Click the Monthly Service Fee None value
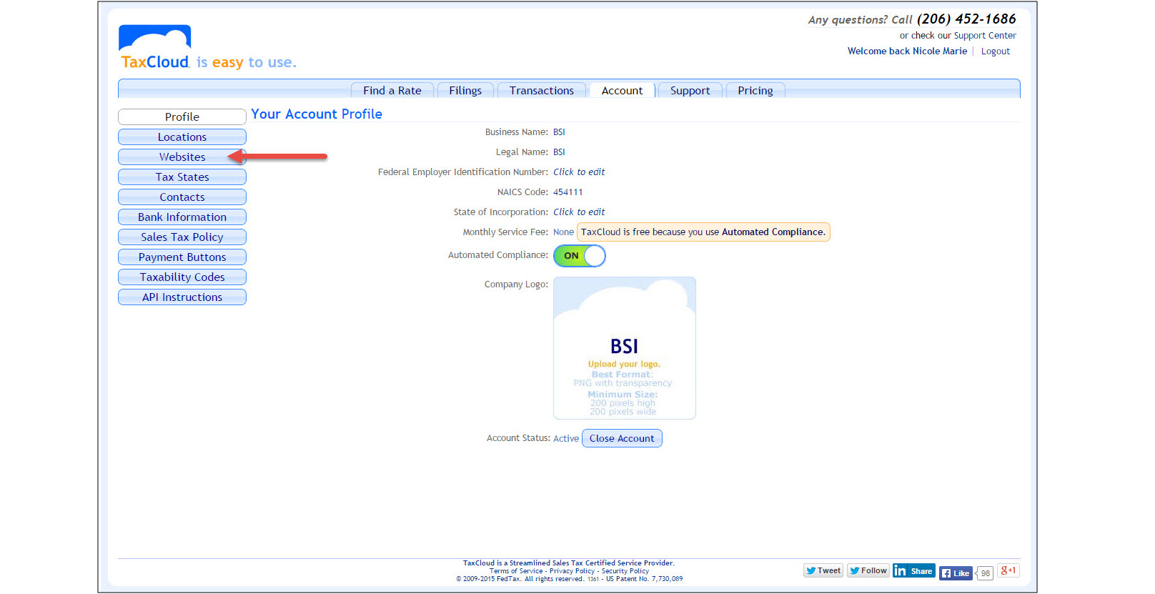The width and height of the screenshot is (1155, 594). [x=563, y=232]
